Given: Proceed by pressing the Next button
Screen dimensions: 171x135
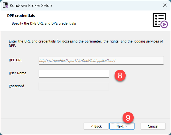Looking at the screenshot, I should (x=122, y=126).
